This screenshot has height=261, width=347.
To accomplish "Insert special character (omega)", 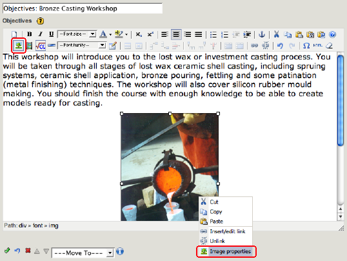I will [306, 46].
